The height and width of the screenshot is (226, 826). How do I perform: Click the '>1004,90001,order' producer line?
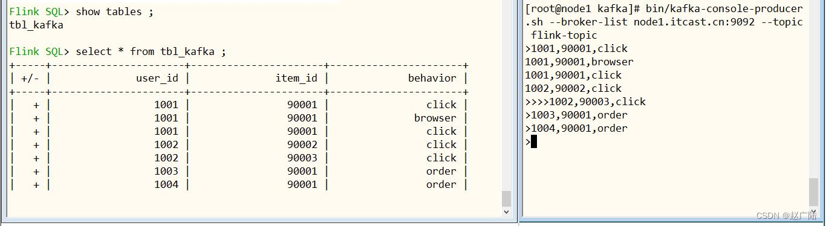coord(576,128)
